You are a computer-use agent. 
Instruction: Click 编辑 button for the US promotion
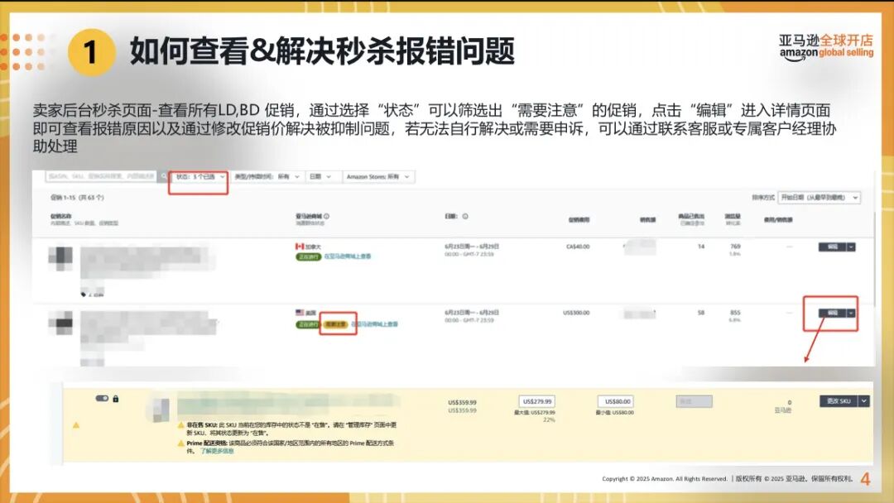(x=832, y=314)
